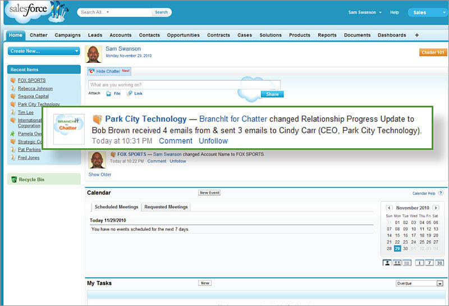Viewport: 449px width, 306px height.
Task: Click the Sam Swanson name link
Action: [123, 49]
